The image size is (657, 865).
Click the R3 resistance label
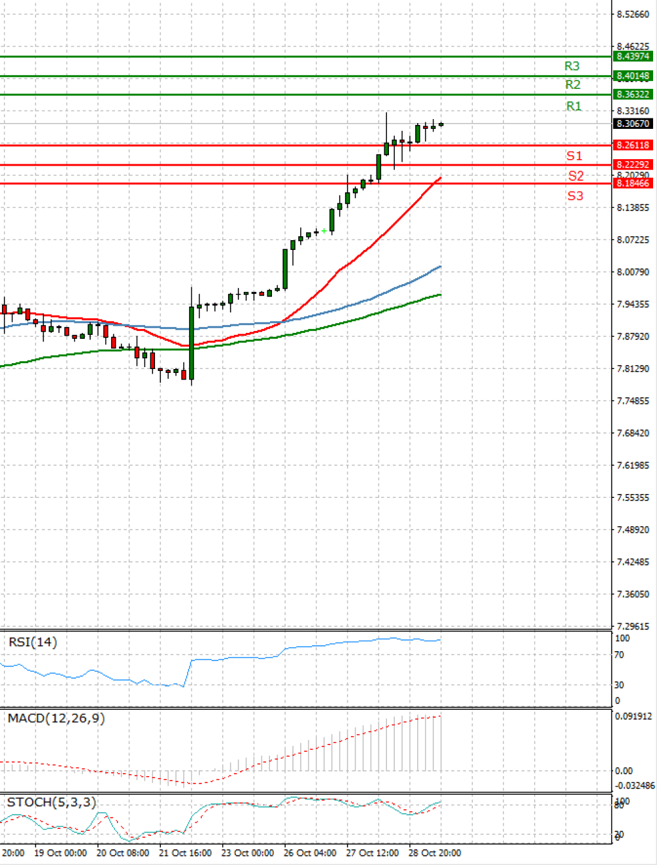(x=572, y=66)
